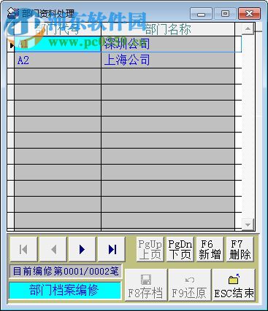
Task: Select the A1 department code cell
Action: (58, 44)
